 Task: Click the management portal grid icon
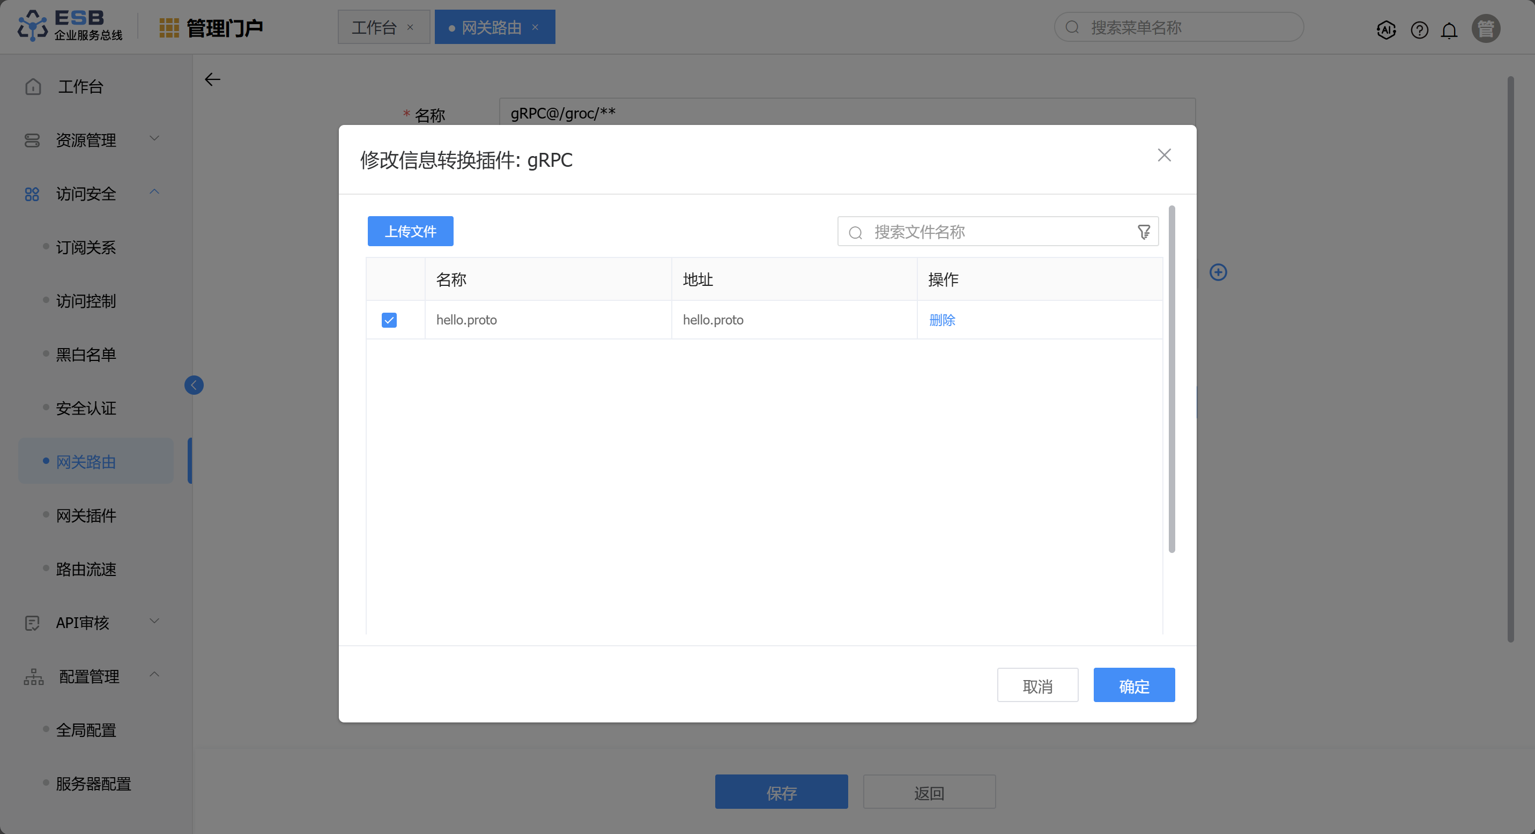pos(169,28)
